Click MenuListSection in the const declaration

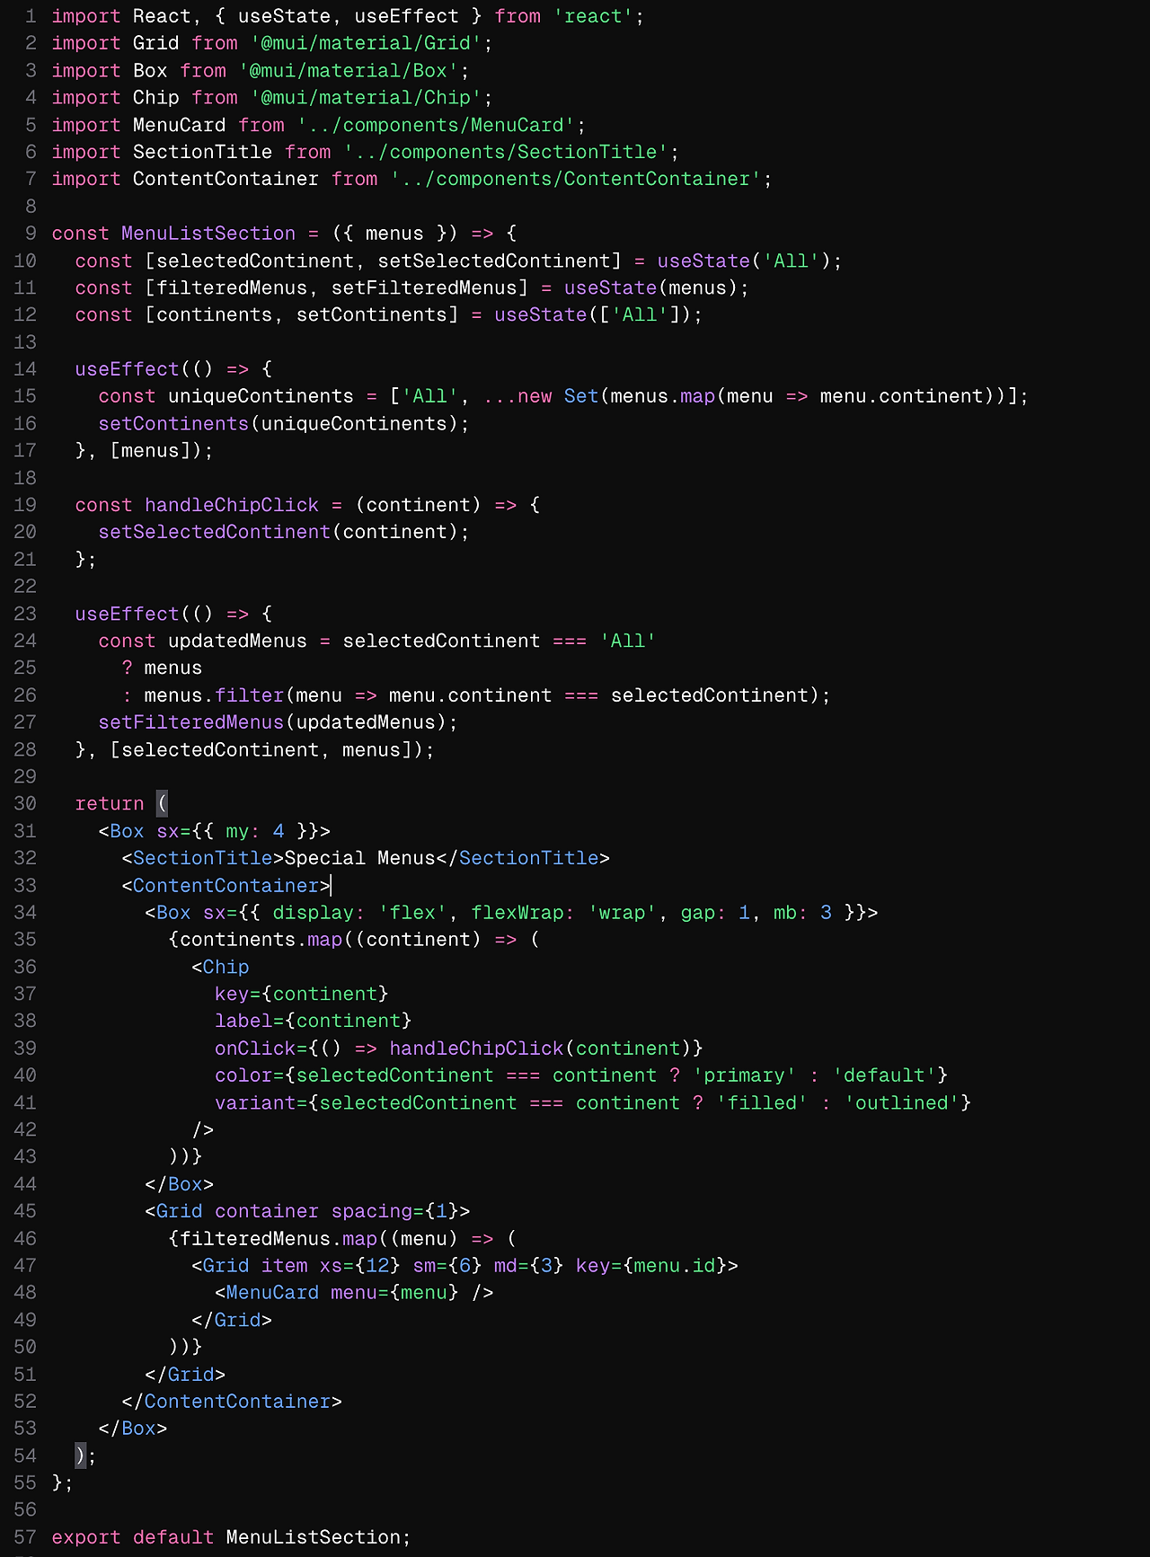pyautogui.click(x=208, y=234)
